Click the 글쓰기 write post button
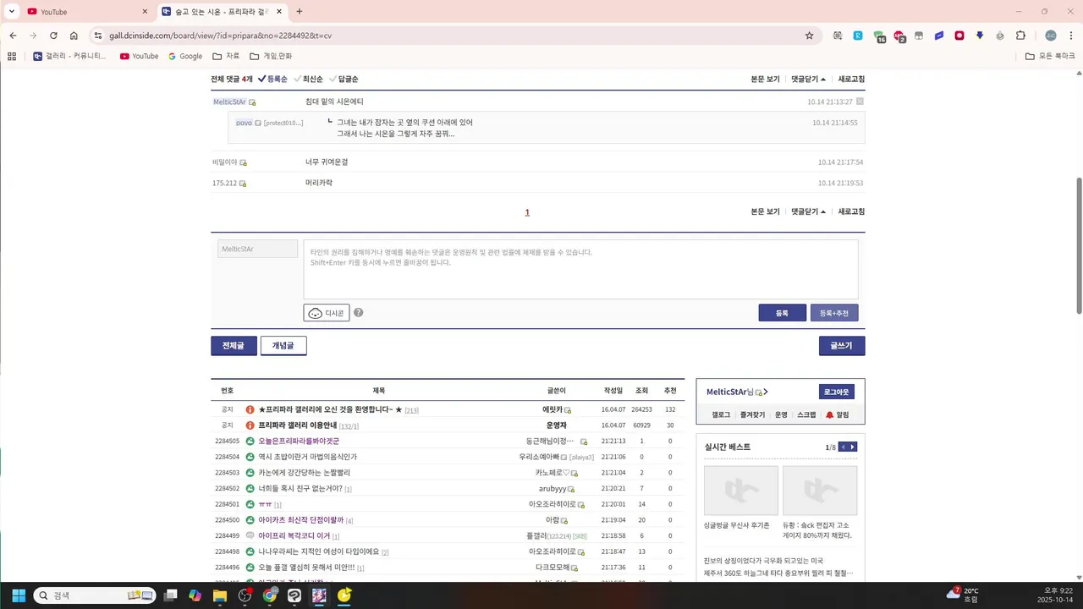Viewport: 1083px width, 609px height. pyautogui.click(x=842, y=346)
